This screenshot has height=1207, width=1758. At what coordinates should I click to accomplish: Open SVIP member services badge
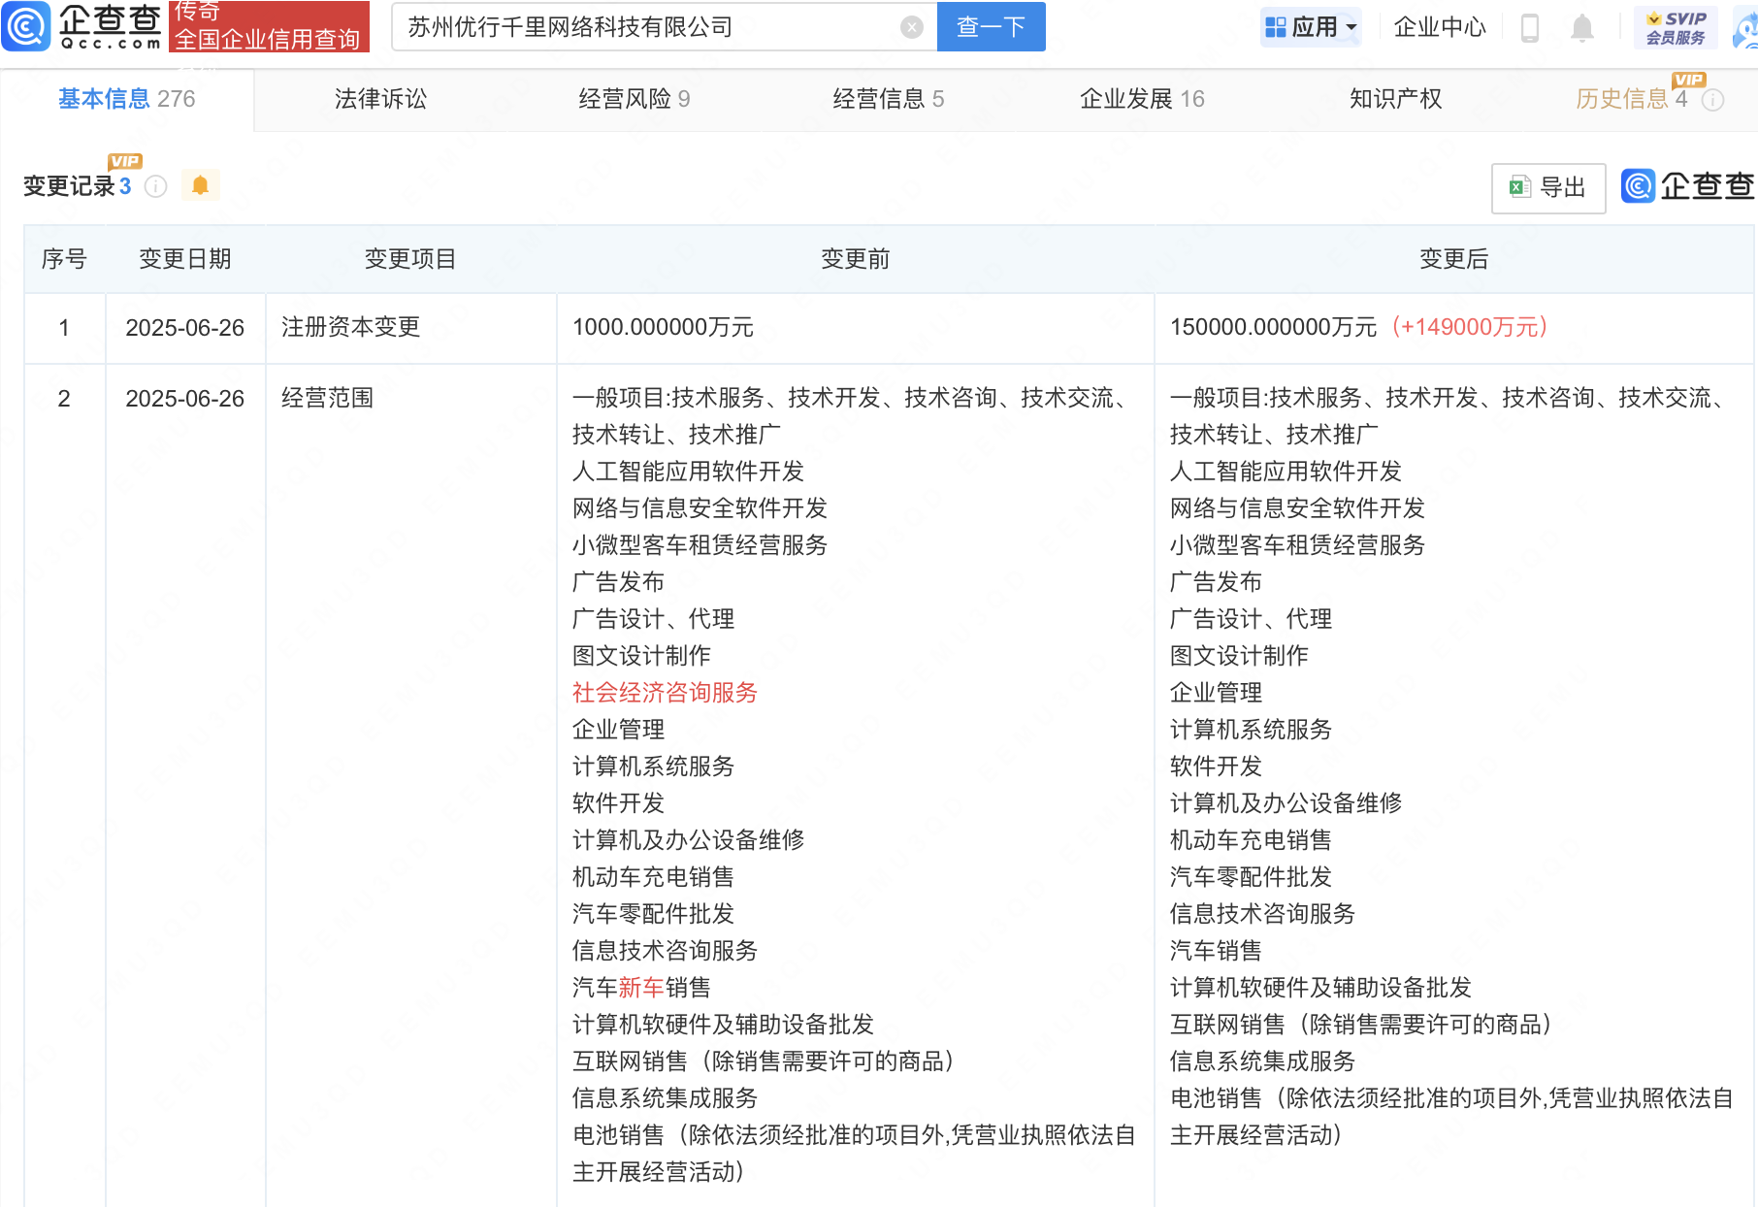1676,27
